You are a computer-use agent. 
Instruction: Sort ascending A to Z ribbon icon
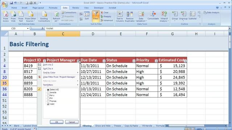point(81,14)
